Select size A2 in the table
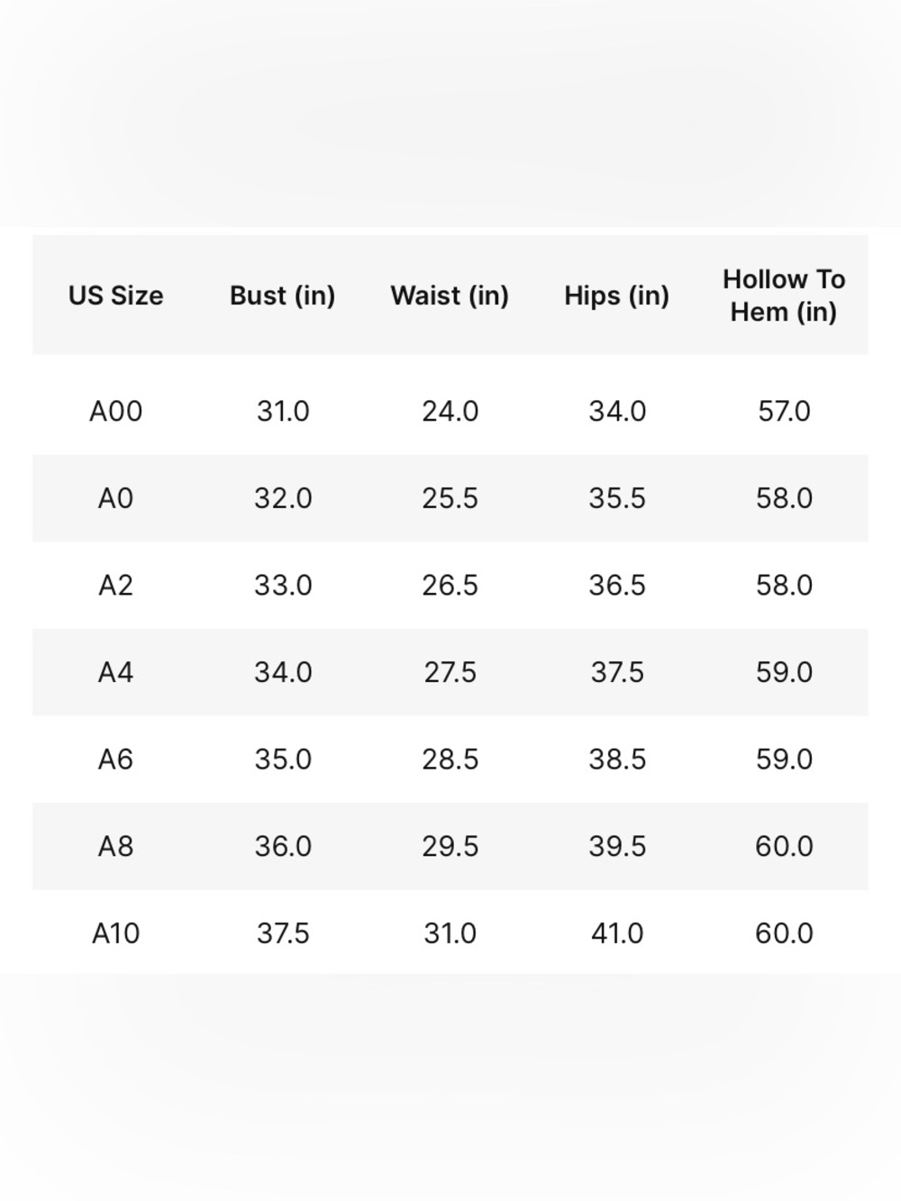This screenshot has width=901, height=1201. 115,586
